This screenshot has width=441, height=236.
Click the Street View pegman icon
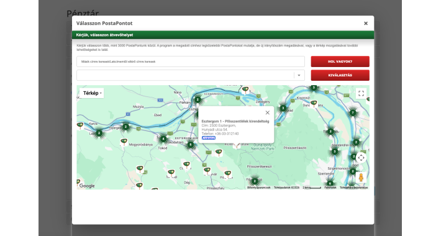361,178
